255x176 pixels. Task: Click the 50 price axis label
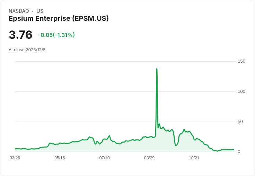(x=240, y=122)
